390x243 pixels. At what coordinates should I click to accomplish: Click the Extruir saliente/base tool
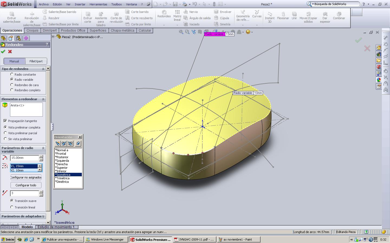tap(12, 18)
